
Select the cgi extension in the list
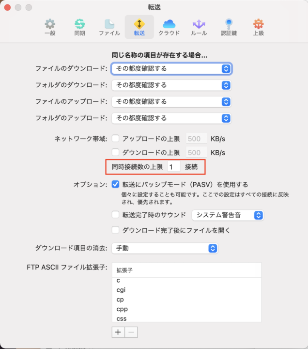tap(121, 290)
